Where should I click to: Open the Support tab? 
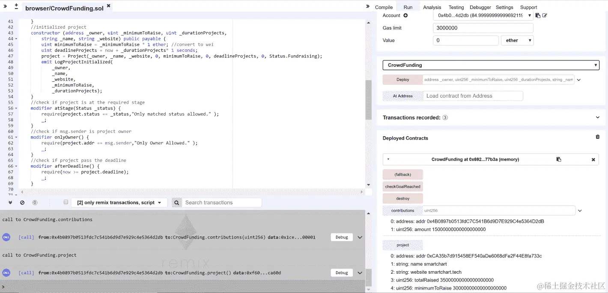point(528,7)
